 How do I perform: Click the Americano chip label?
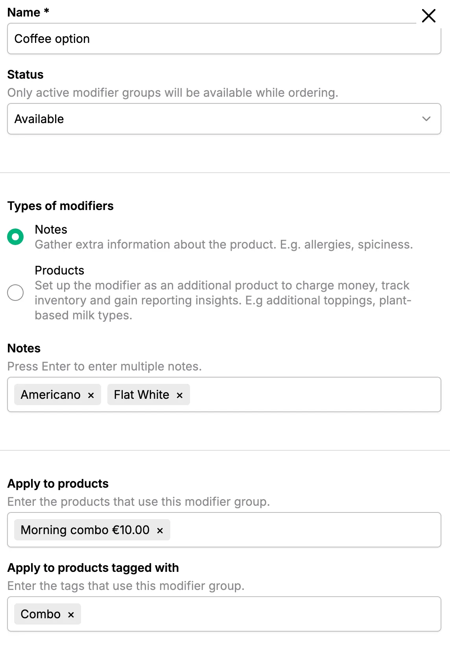pos(50,394)
